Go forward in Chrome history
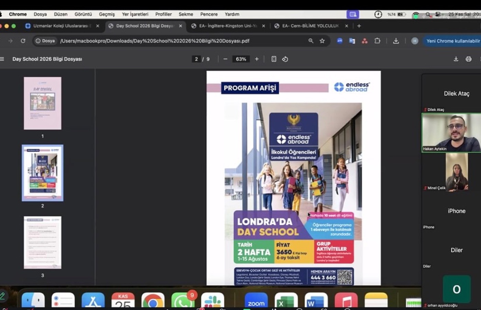481x310 pixels. pyautogui.click(x=10, y=41)
